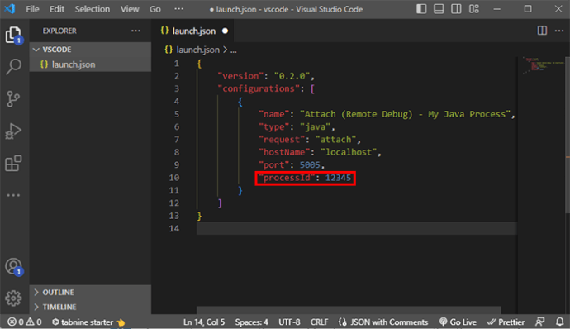Click JSON with Comments language mode
The height and width of the screenshot is (329, 570).
[383, 322]
